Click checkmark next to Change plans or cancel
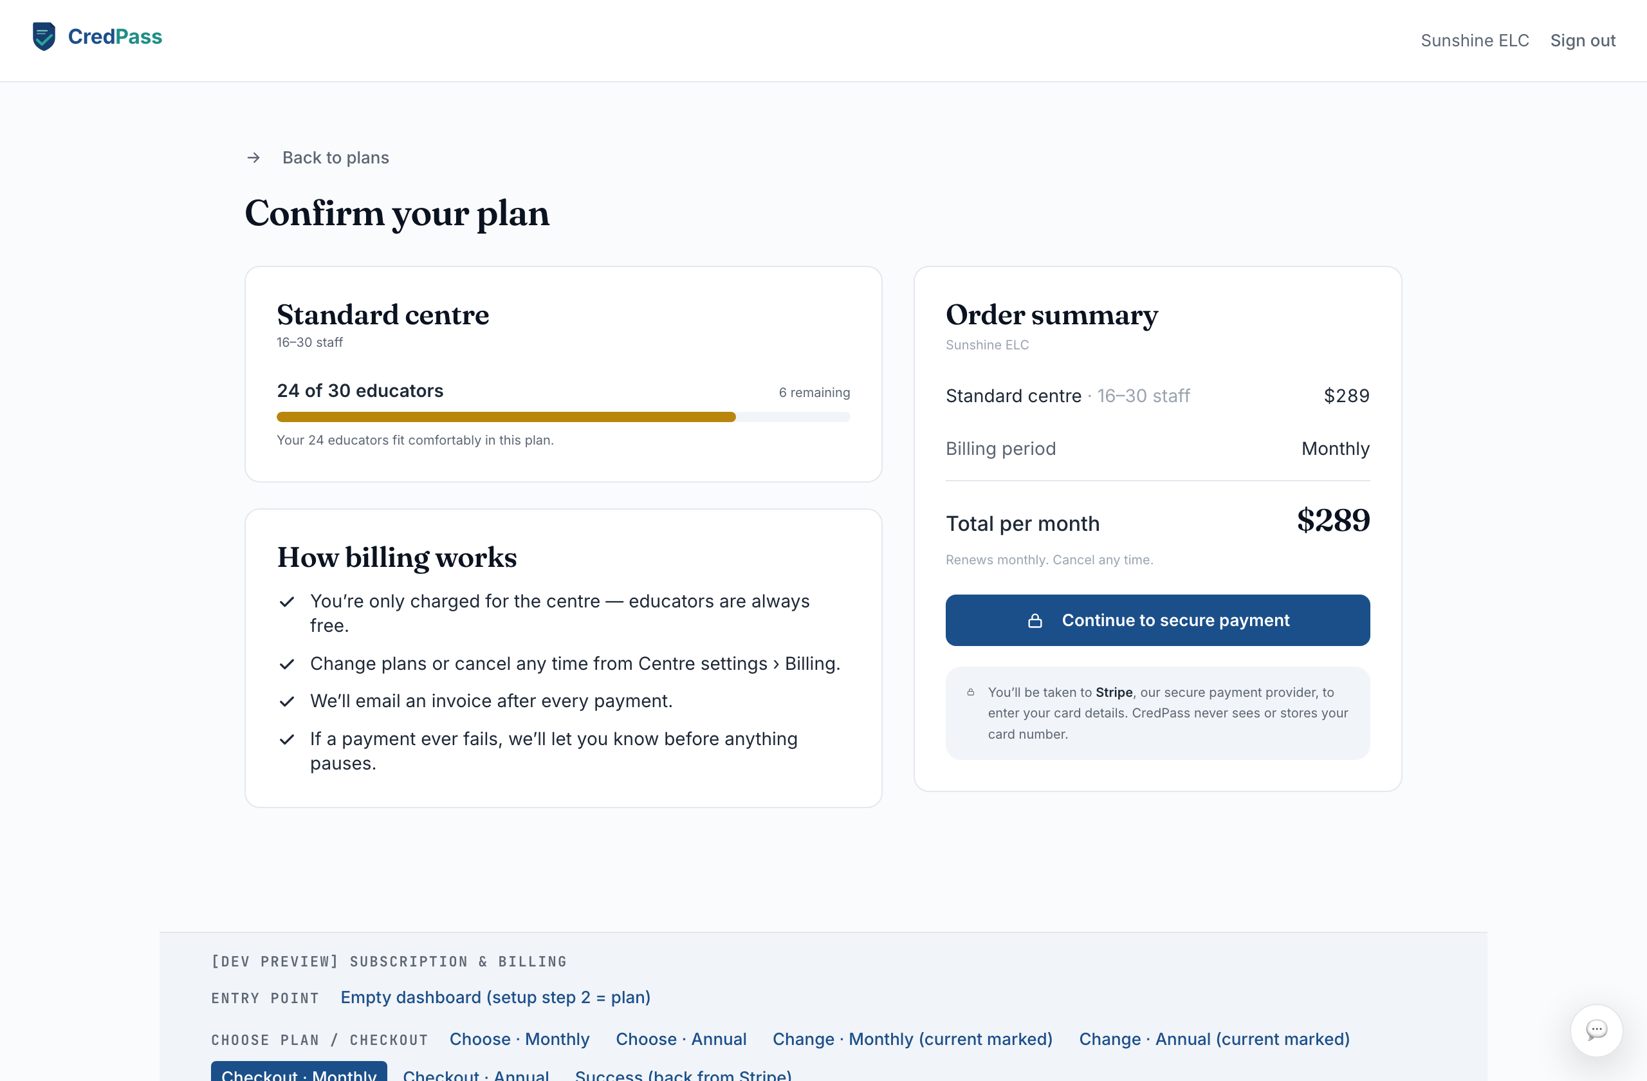This screenshot has height=1081, width=1647. [x=286, y=663]
